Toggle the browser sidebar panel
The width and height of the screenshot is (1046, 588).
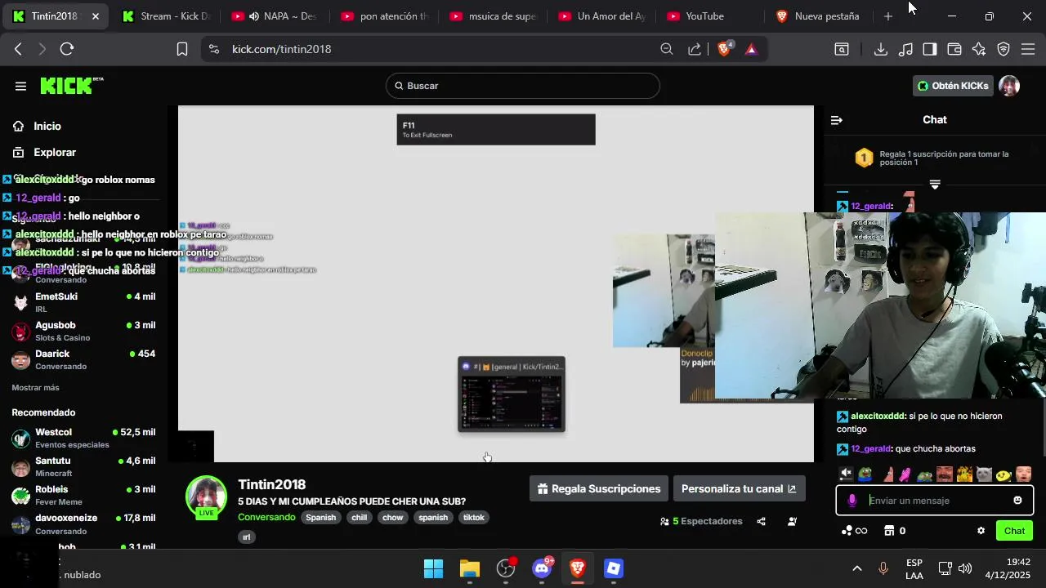930,49
